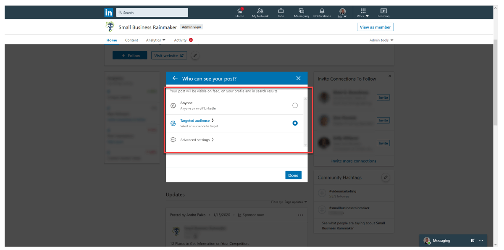The image size is (504, 250).
Task: Expand the Admin tools dropdown
Action: pos(381,40)
